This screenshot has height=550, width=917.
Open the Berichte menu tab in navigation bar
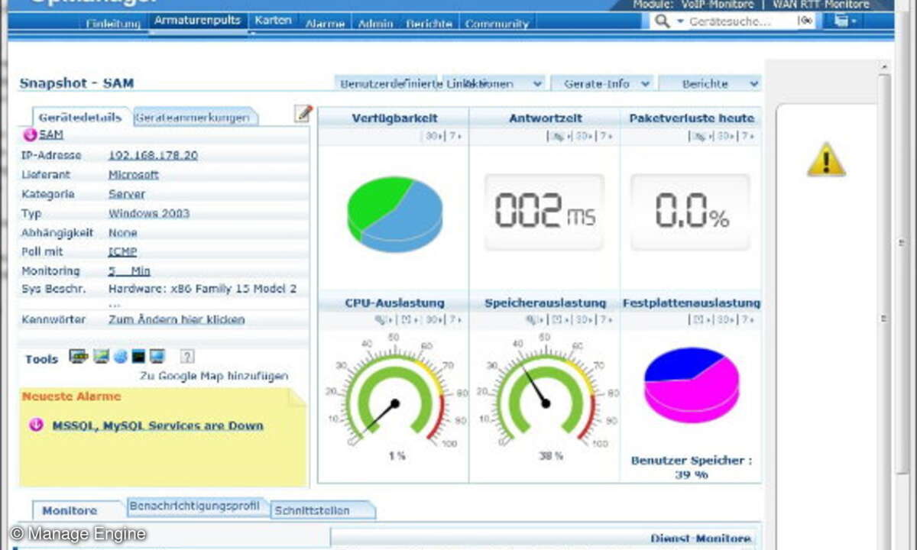(x=429, y=24)
